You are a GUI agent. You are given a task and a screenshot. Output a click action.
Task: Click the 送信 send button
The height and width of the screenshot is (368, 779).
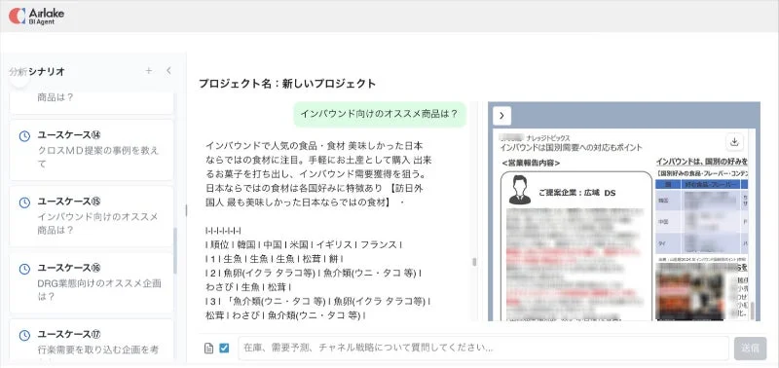click(750, 349)
